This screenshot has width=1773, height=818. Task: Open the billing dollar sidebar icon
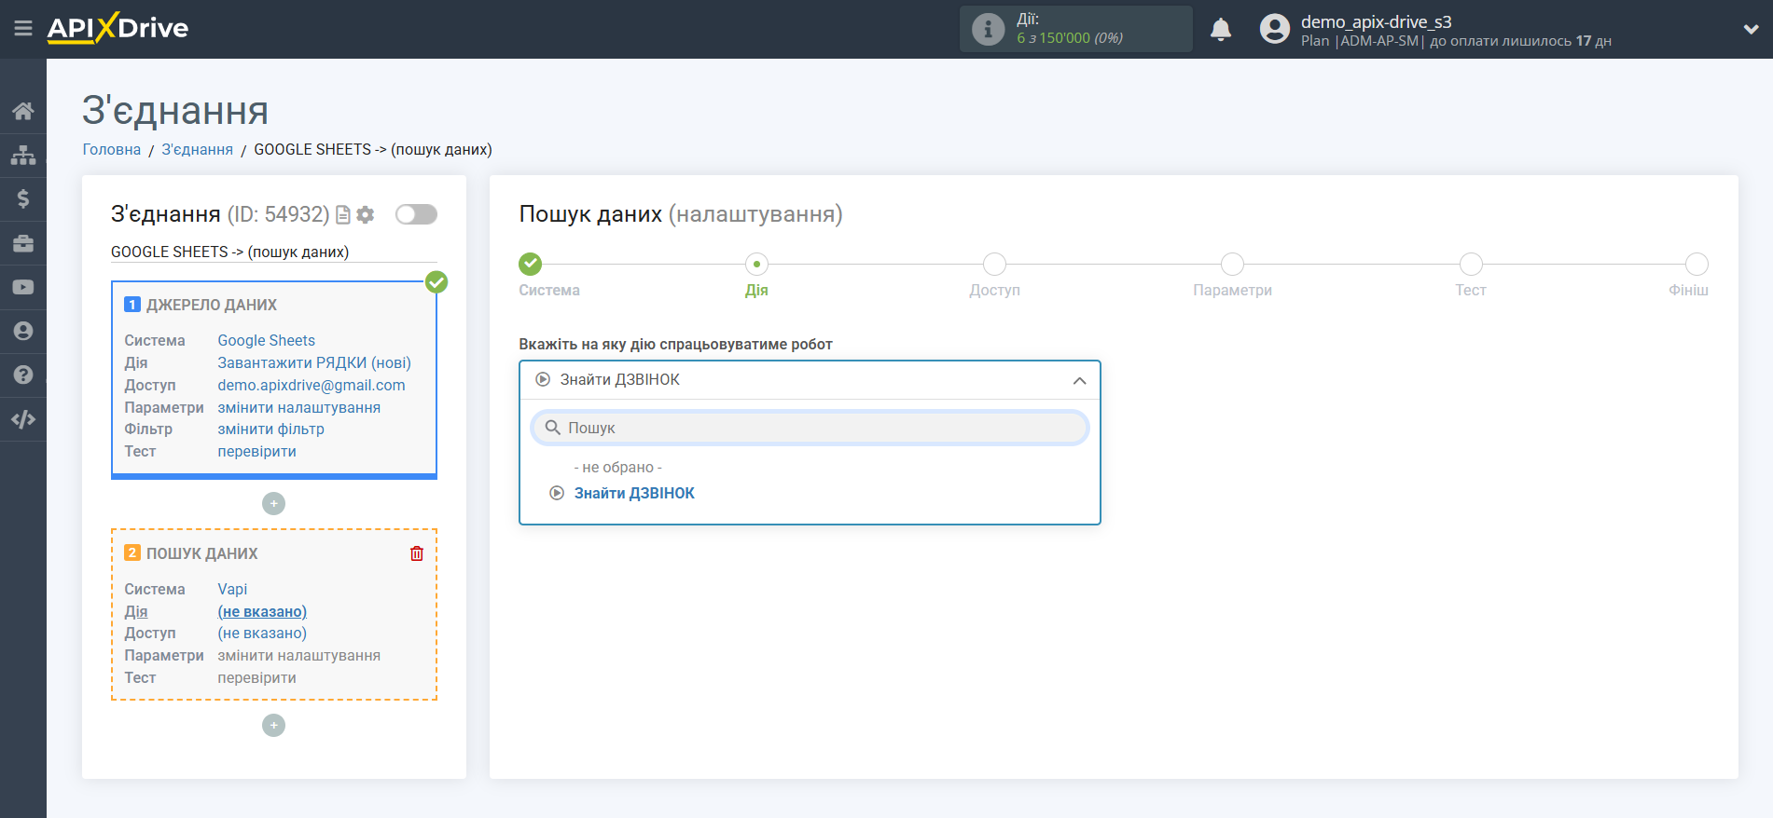point(23,198)
